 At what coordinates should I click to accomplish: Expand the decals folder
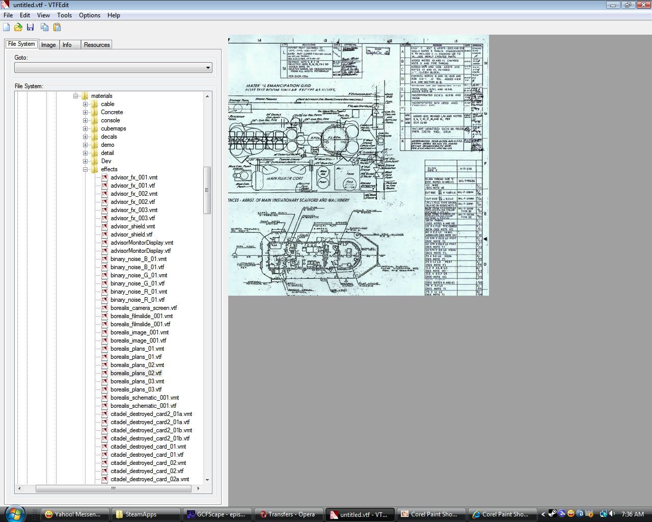pos(85,137)
